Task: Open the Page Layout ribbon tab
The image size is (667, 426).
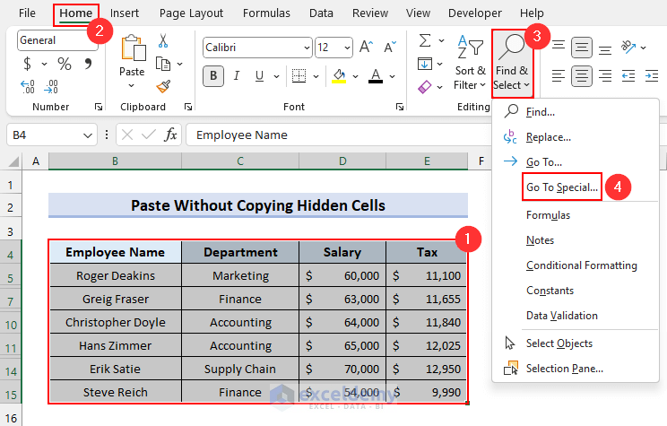Action: point(193,13)
